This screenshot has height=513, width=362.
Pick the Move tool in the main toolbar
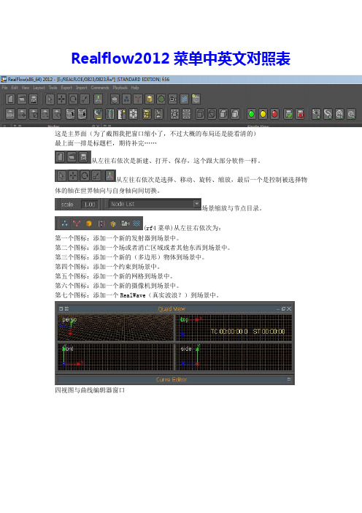(61, 99)
